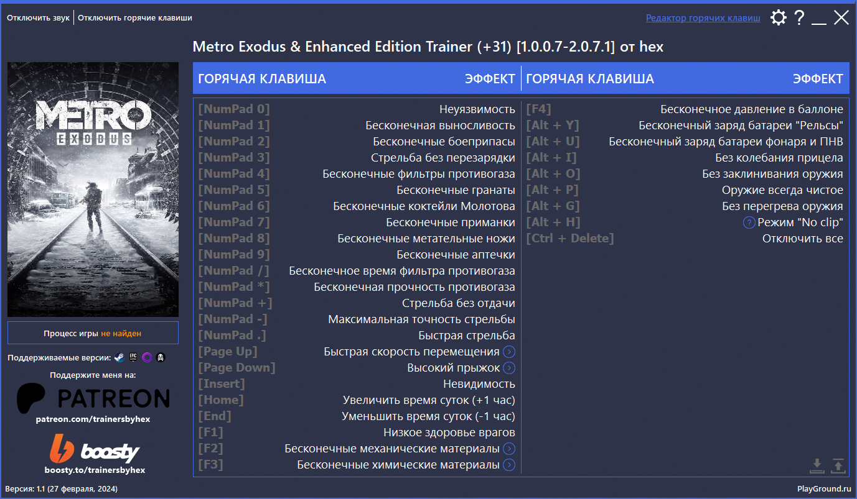This screenshot has width=857, height=499.
Task: Expand options for Бесконечные химические материалы
Action: tap(509, 465)
